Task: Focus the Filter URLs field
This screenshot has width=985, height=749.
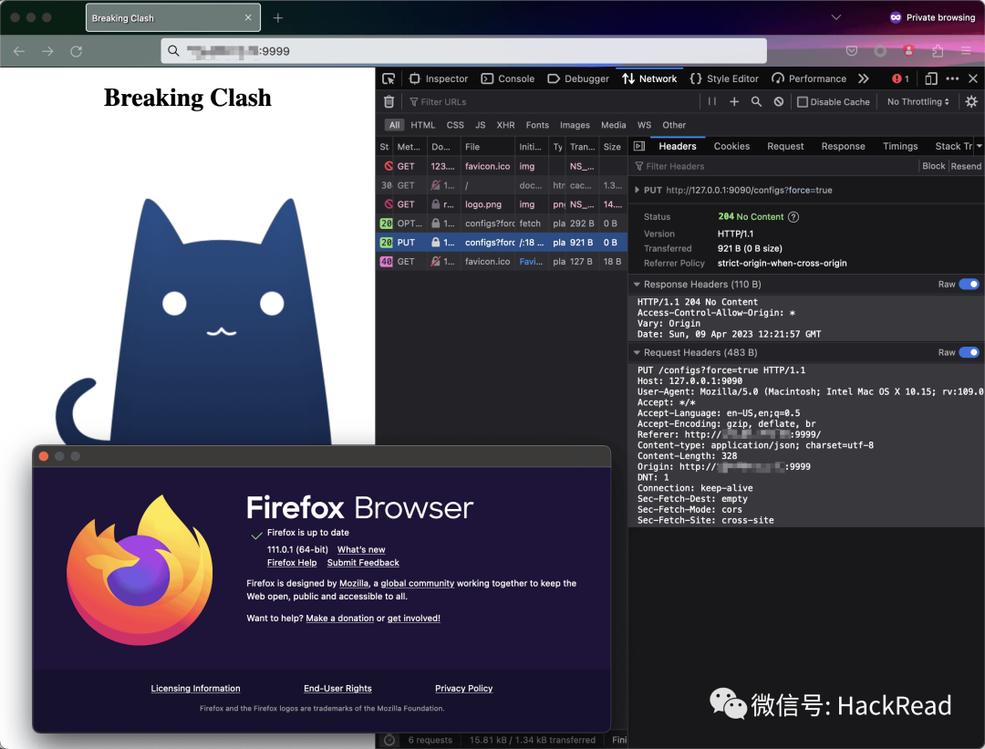Action: [x=550, y=102]
